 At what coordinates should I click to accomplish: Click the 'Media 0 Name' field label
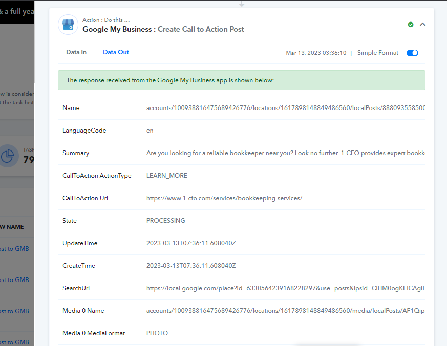(x=83, y=311)
